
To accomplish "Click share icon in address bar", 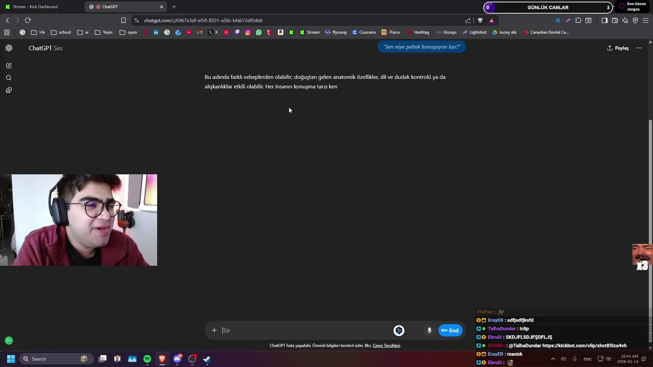I will pyautogui.click(x=468, y=20).
